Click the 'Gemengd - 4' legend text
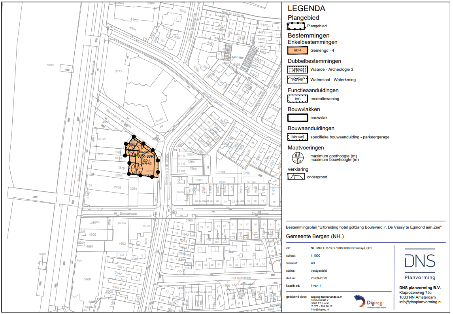This screenshot has width=453, height=314. click(322, 50)
